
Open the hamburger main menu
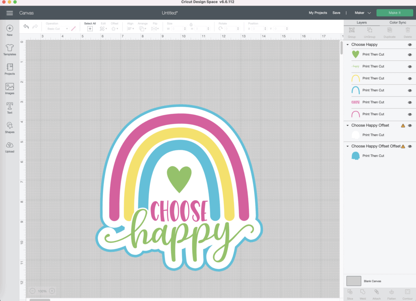pyautogui.click(x=10, y=13)
